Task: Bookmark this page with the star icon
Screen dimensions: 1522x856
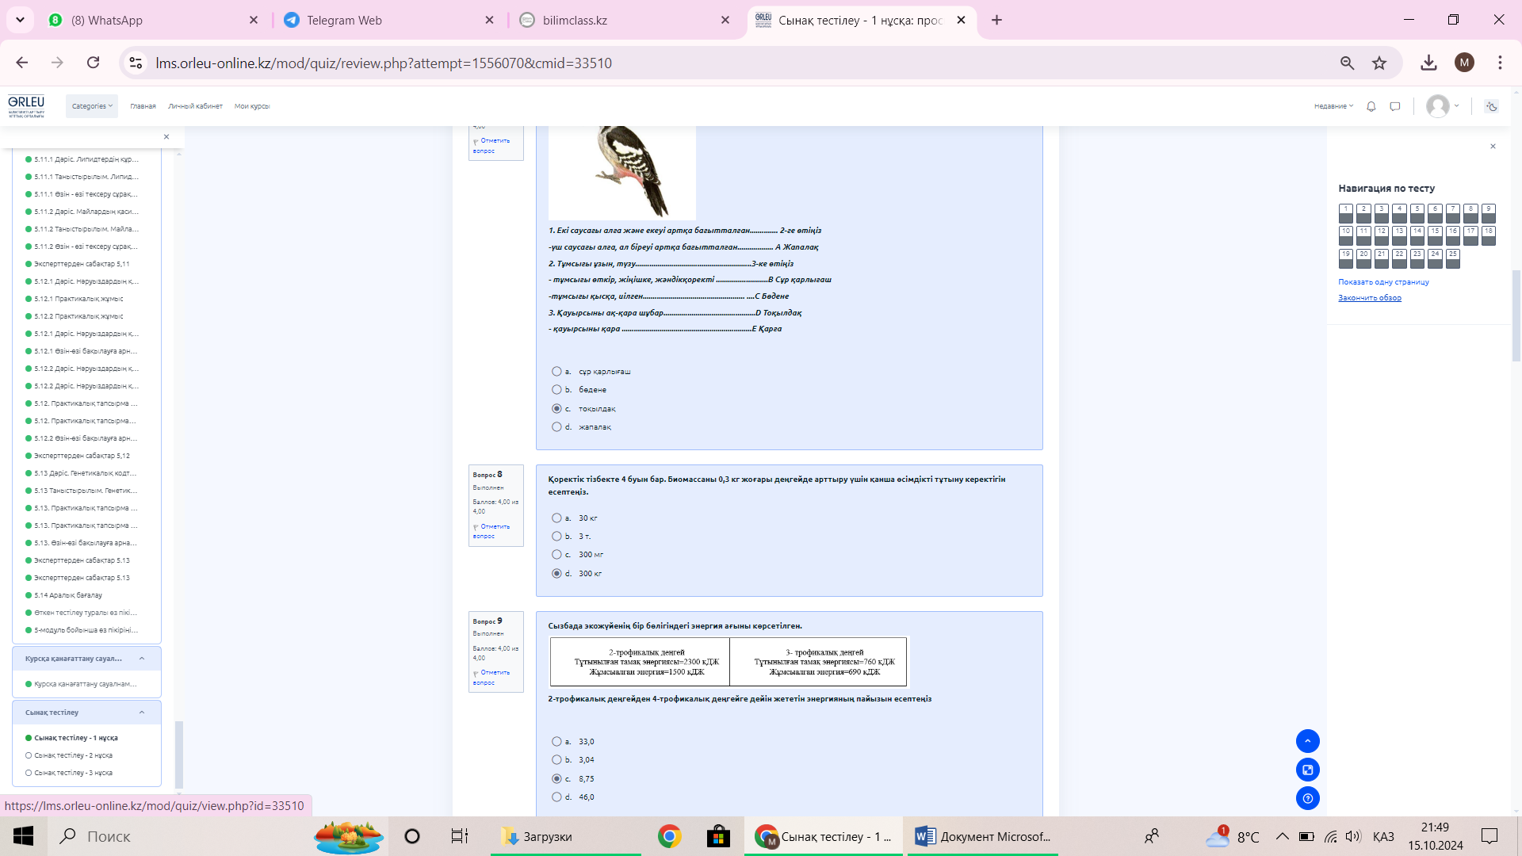Action: [1379, 63]
